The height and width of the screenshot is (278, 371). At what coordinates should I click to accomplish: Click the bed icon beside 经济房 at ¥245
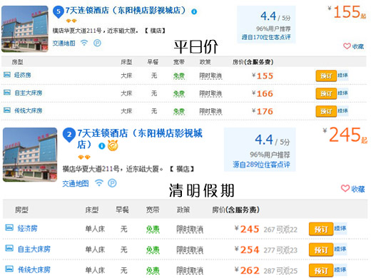9,227
